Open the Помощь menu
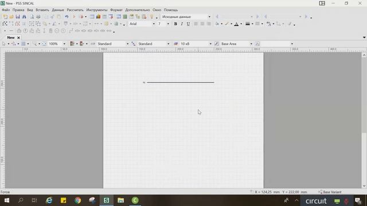 coord(171,10)
